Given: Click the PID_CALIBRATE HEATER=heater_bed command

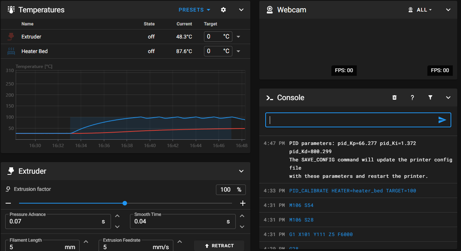Looking at the screenshot, I should pos(353,190).
